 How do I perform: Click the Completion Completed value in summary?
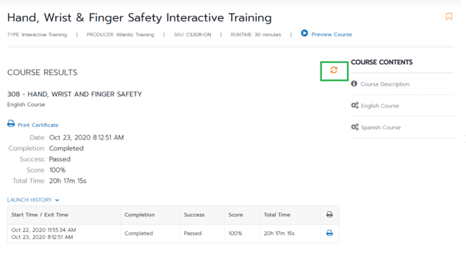coord(66,148)
